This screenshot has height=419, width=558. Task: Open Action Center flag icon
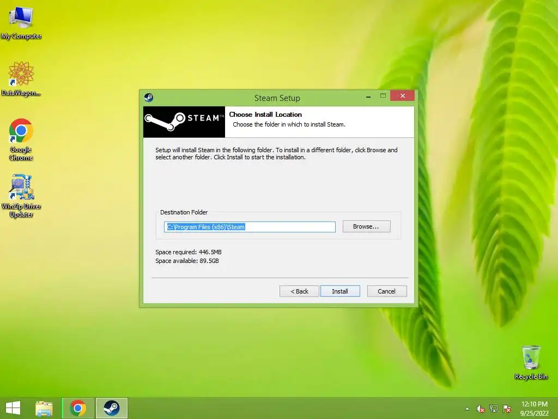click(507, 409)
